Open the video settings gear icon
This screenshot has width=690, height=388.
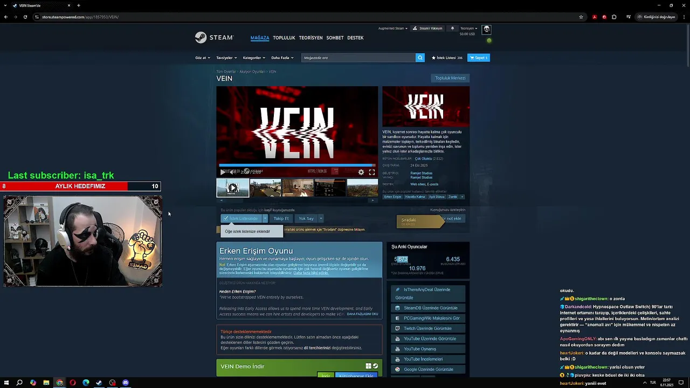[x=361, y=172]
